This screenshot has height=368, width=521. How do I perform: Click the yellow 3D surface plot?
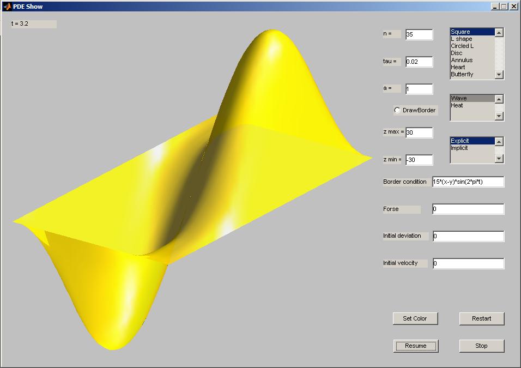click(x=193, y=190)
